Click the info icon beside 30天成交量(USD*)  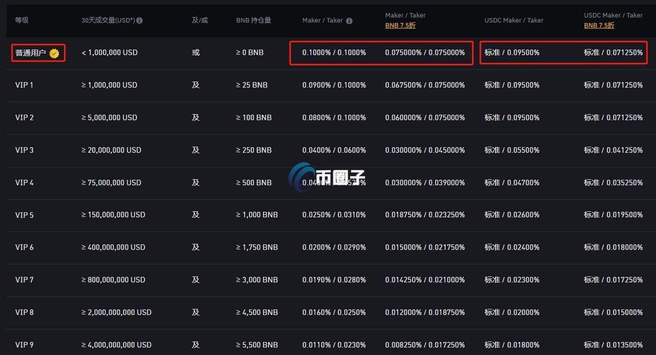pyautogui.click(x=140, y=21)
